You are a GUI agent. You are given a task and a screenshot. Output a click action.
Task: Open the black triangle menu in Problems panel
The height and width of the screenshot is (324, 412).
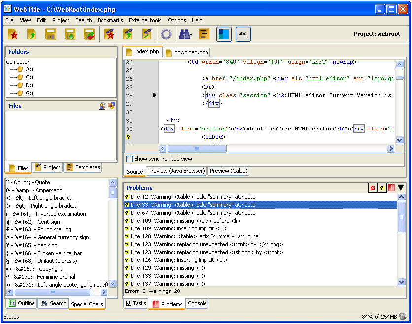[x=401, y=188]
